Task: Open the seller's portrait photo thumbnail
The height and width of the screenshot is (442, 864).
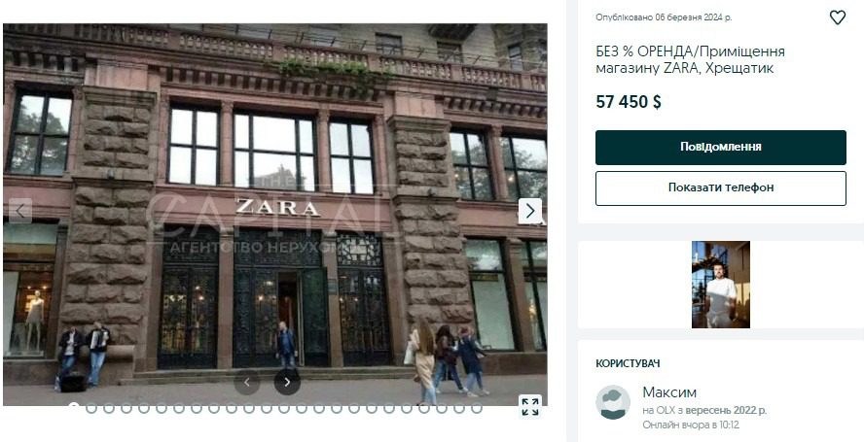Action: pos(721,285)
